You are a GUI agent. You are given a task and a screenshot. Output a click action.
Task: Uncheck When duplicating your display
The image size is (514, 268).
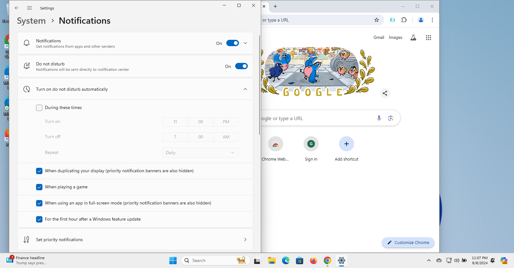pyautogui.click(x=39, y=171)
